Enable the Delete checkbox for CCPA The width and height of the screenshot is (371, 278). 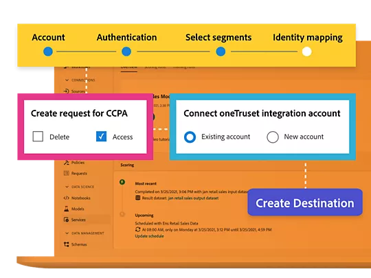(x=38, y=137)
